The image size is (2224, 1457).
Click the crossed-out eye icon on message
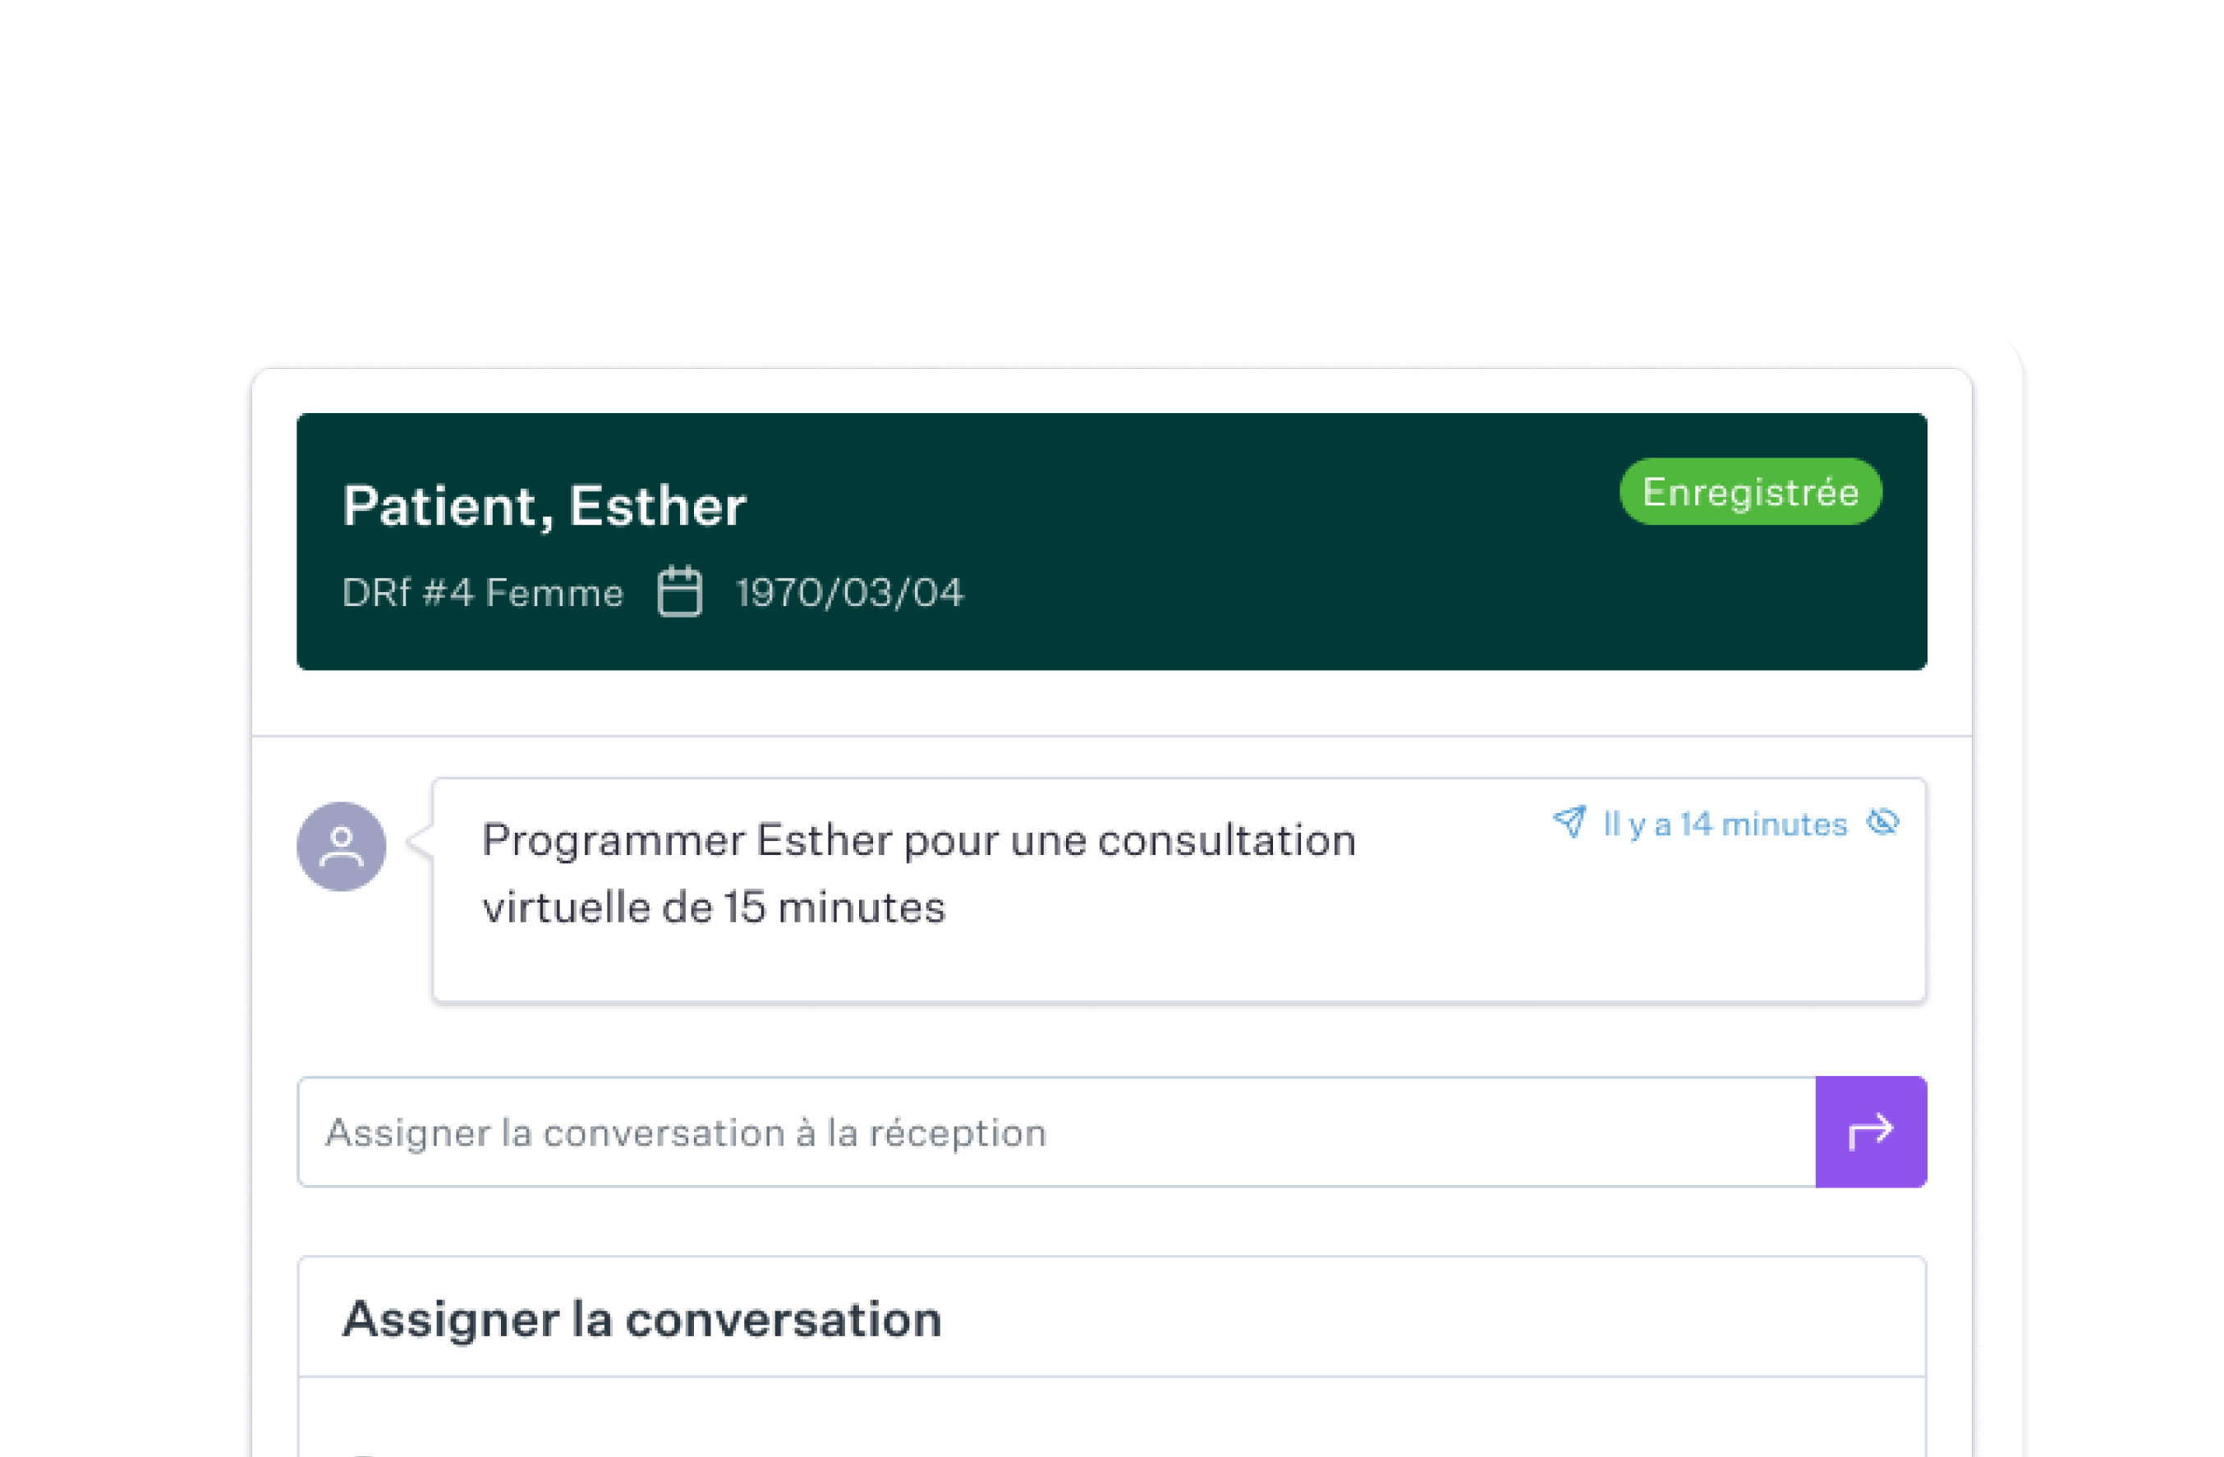point(1882,822)
